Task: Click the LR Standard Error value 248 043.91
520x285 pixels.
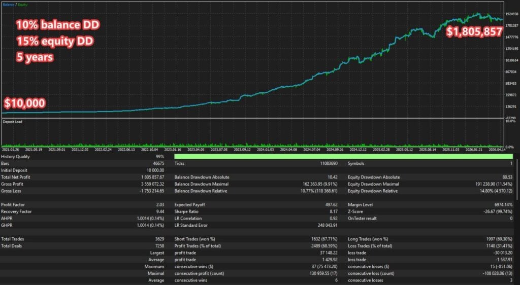Action: pyautogui.click(x=328, y=226)
